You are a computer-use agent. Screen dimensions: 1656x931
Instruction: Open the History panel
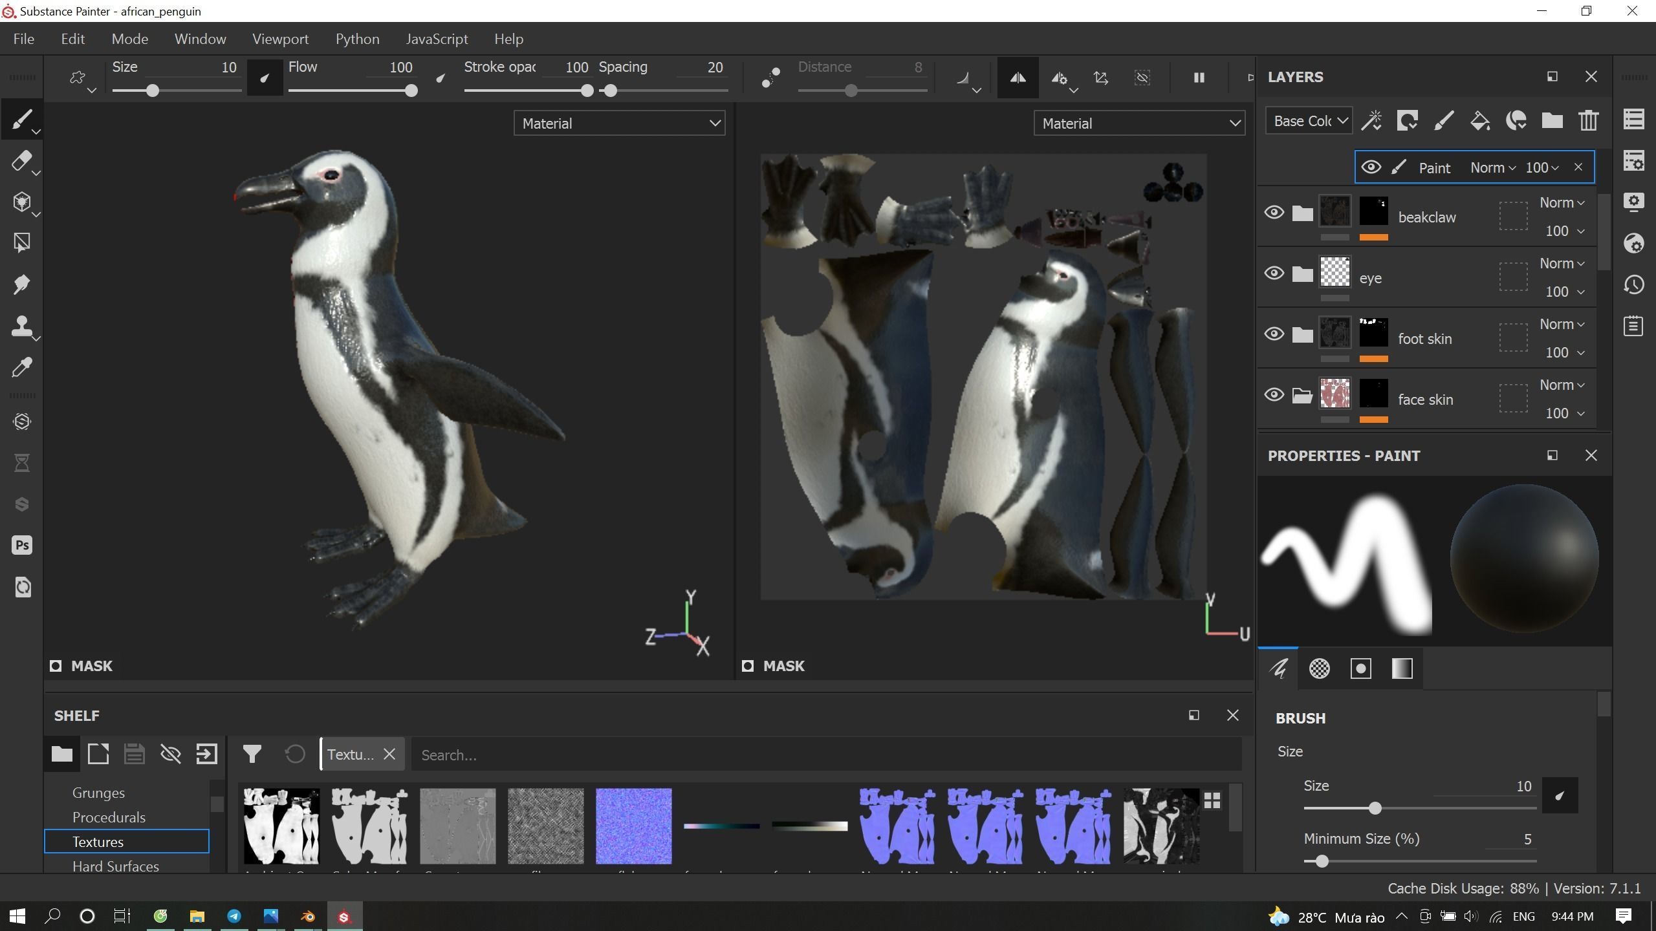(x=1634, y=284)
